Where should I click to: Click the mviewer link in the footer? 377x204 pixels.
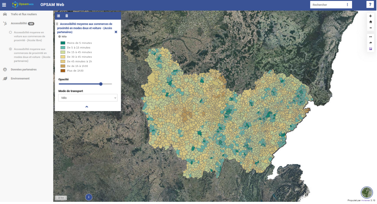pos(366,201)
